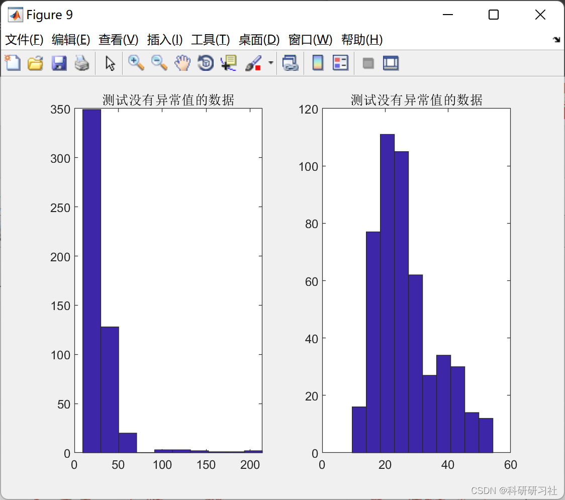The image size is (565, 500).
Task: Select the Brush data tool
Action: pos(253,63)
